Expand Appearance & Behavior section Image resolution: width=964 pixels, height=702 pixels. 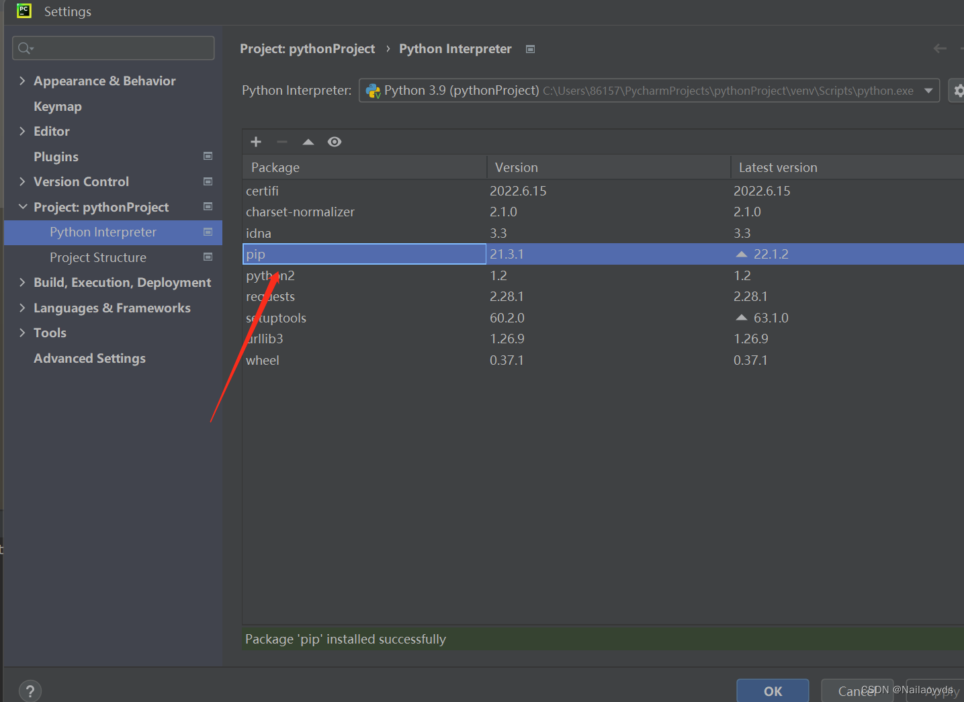[22, 81]
